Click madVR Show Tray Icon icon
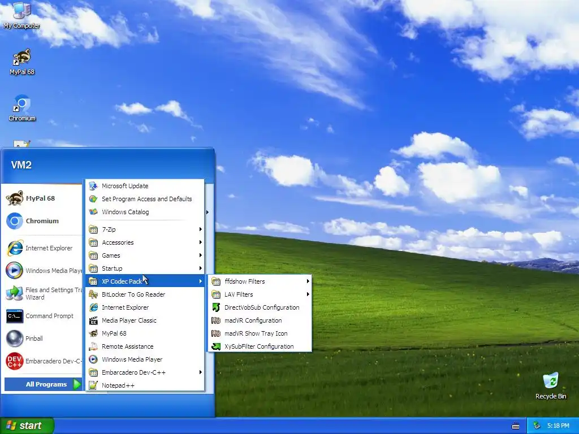This screenshot has width=579, height=434. click(x=215, y=333)
